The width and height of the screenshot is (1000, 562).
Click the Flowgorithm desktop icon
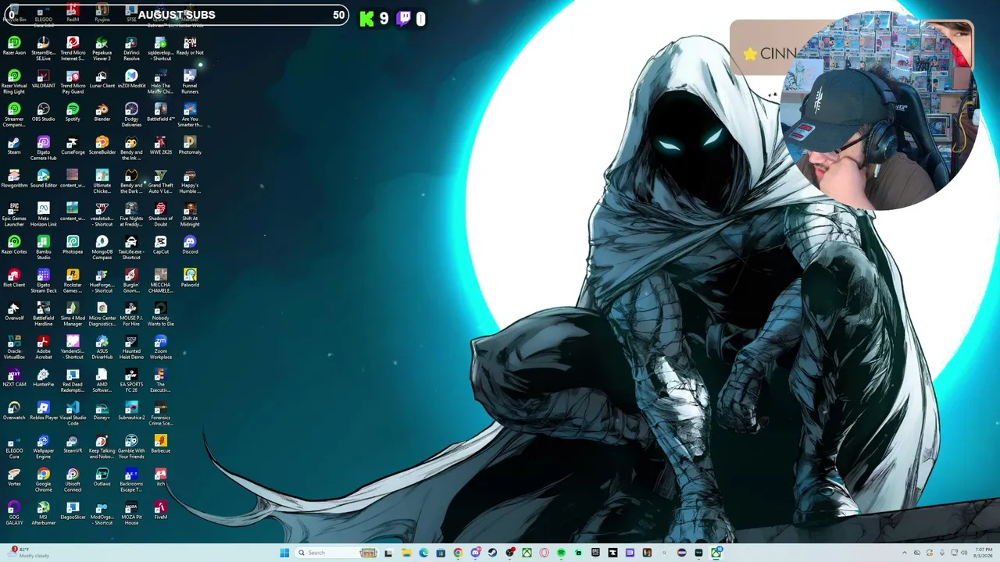[14, 180]
